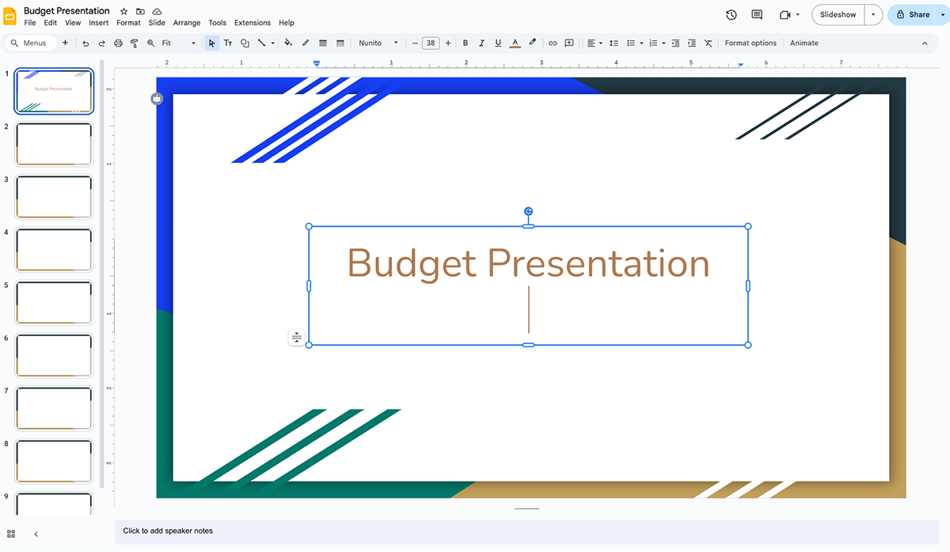
Task: Select the Text box tool
Action: pyautogui.click(x=228, y=43)
